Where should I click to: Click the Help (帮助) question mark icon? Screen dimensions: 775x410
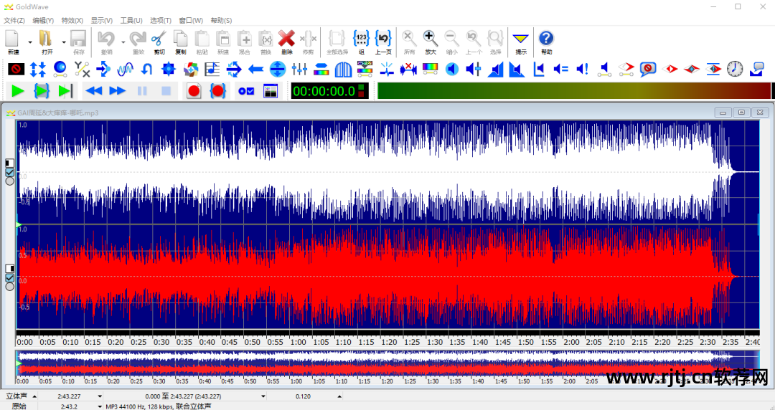pyautogui.click(x=546, y=42)
